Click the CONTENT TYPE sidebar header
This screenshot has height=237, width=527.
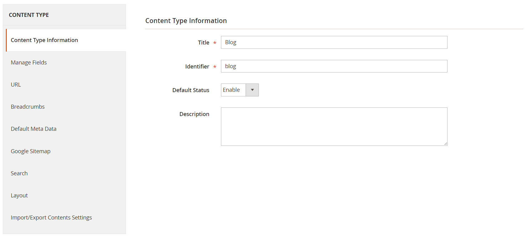(x=29, y=15)
